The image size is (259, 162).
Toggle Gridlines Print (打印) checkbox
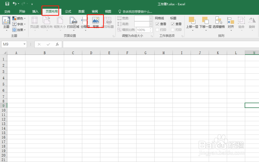[157, 30]
